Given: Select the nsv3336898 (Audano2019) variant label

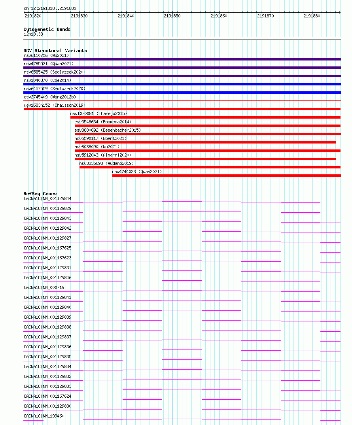Looking at the screenshot, I should click(x=106, y=163).
